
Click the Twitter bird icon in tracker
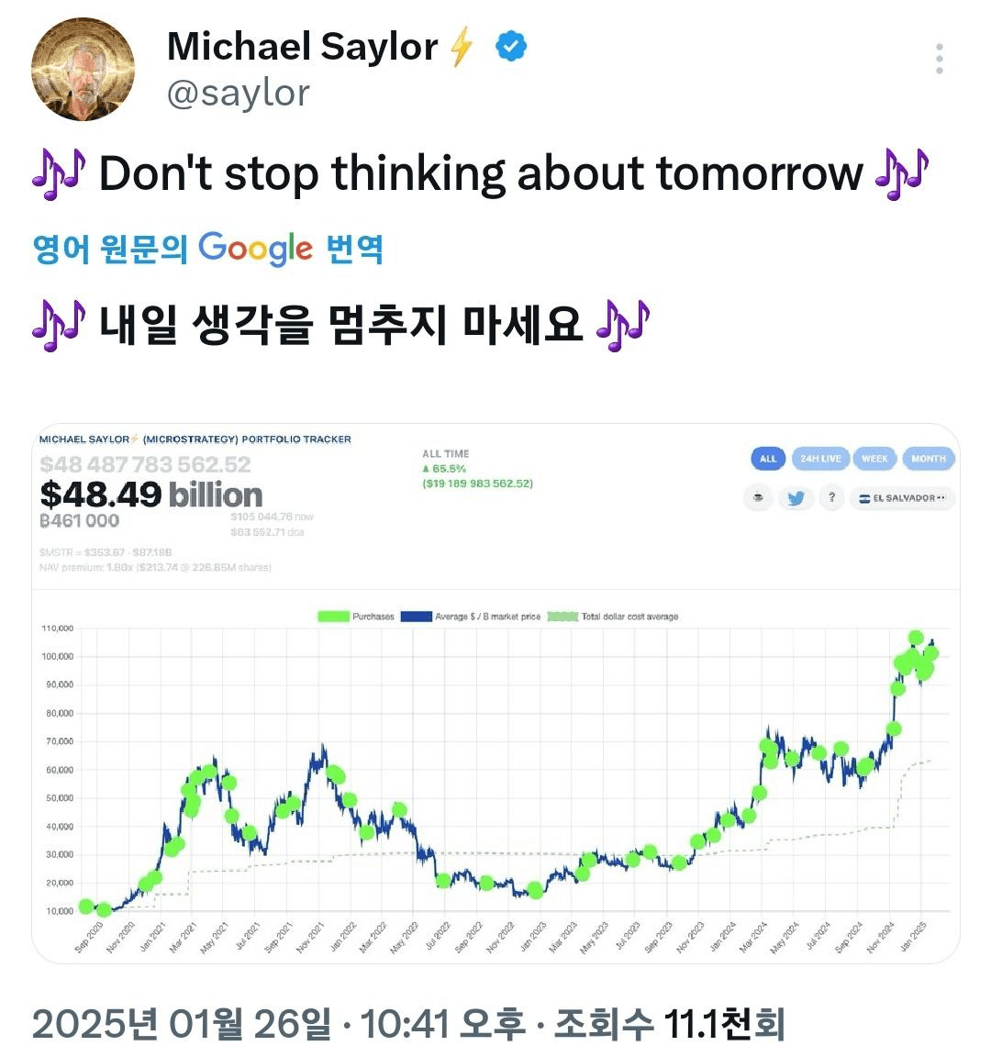(x=796, y=498)
